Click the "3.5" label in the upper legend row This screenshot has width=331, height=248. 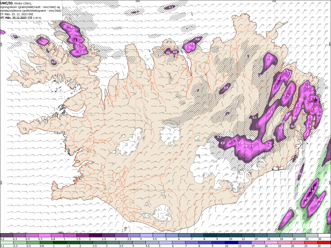click(129, 239)
